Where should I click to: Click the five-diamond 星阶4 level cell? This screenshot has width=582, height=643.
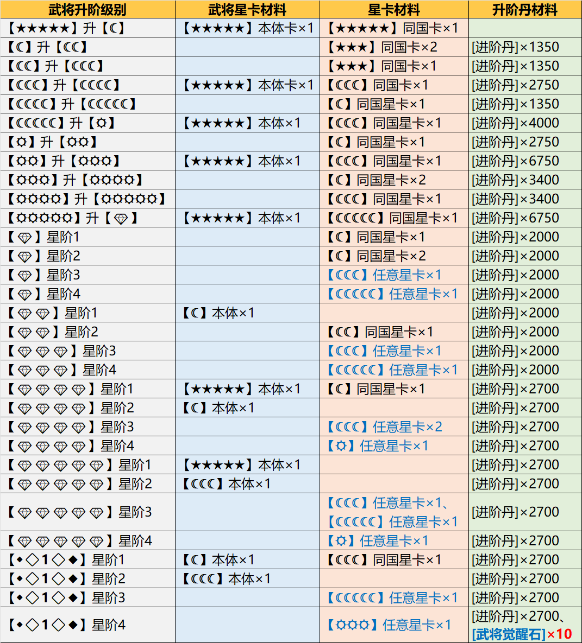click(87, 540)
